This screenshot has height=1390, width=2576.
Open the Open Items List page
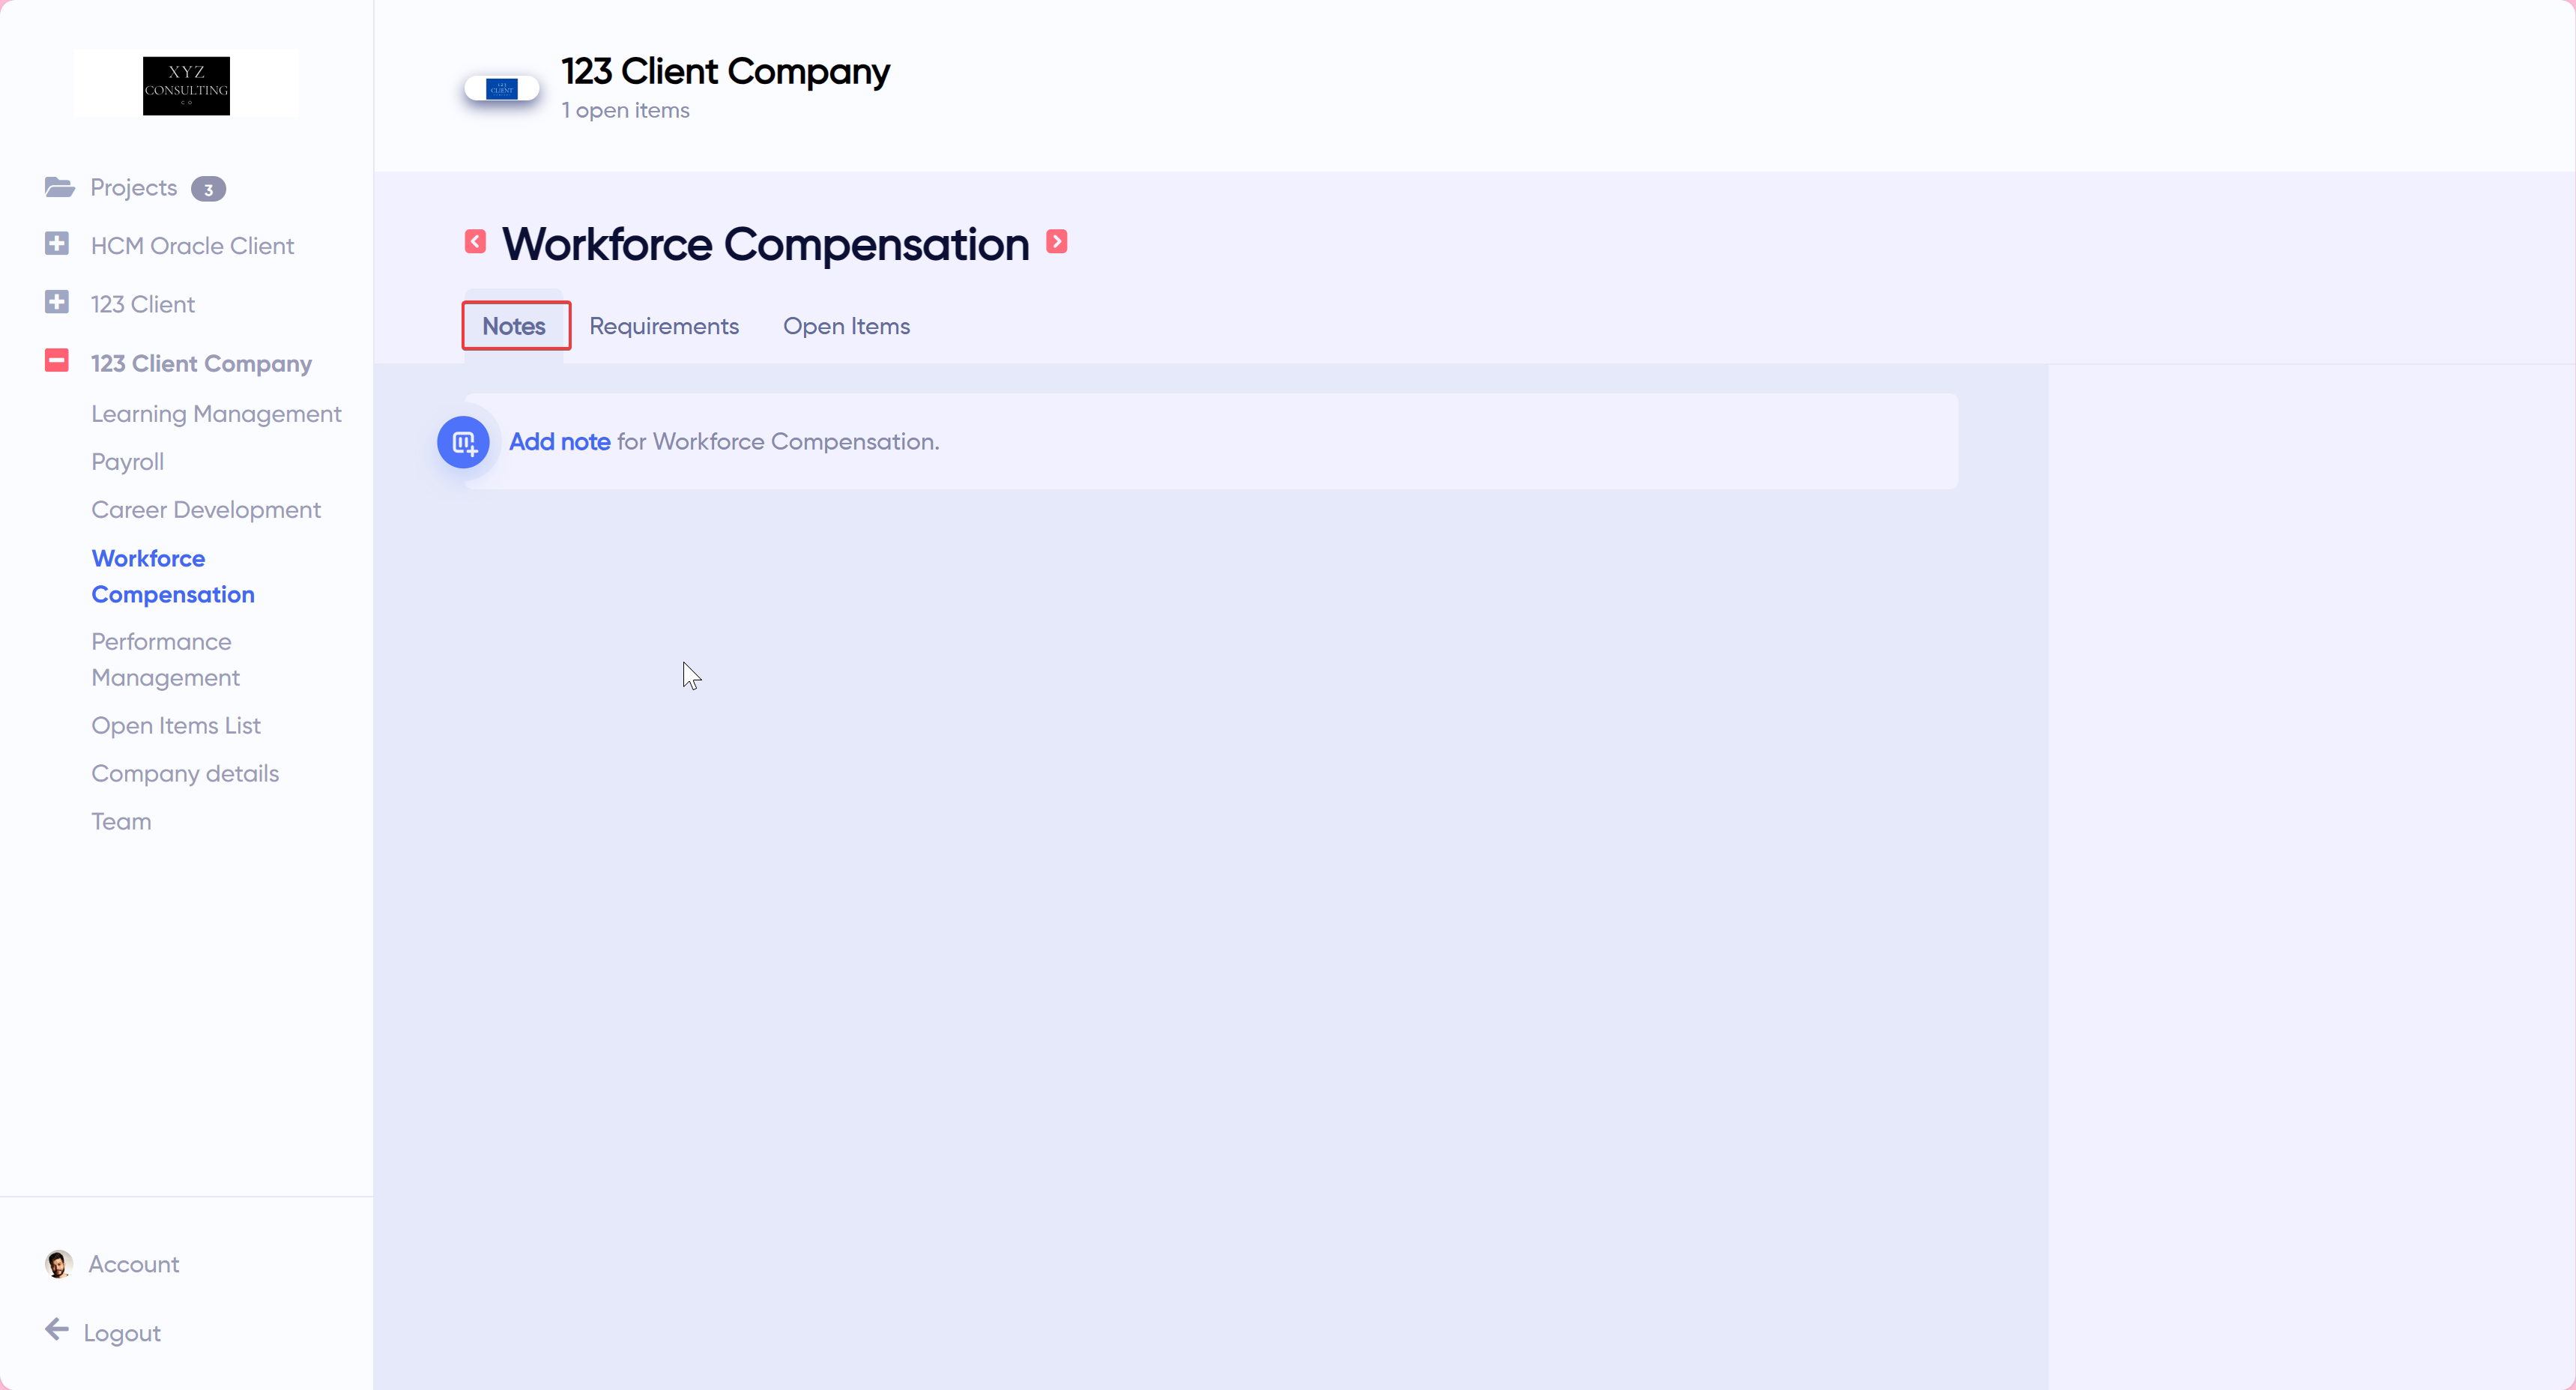[x=175, y=726]
